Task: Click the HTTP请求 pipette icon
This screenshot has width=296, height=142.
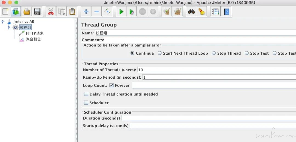Action: (22, 33)
